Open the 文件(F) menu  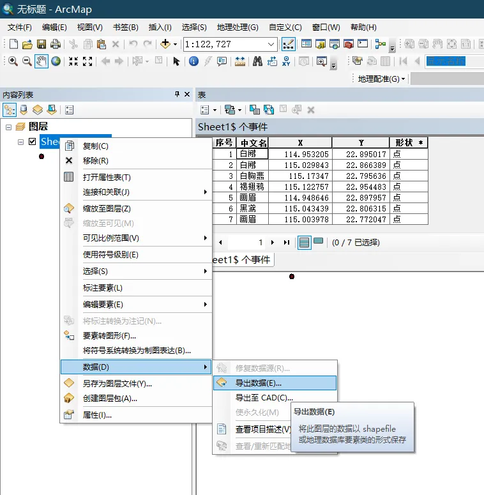20,27
